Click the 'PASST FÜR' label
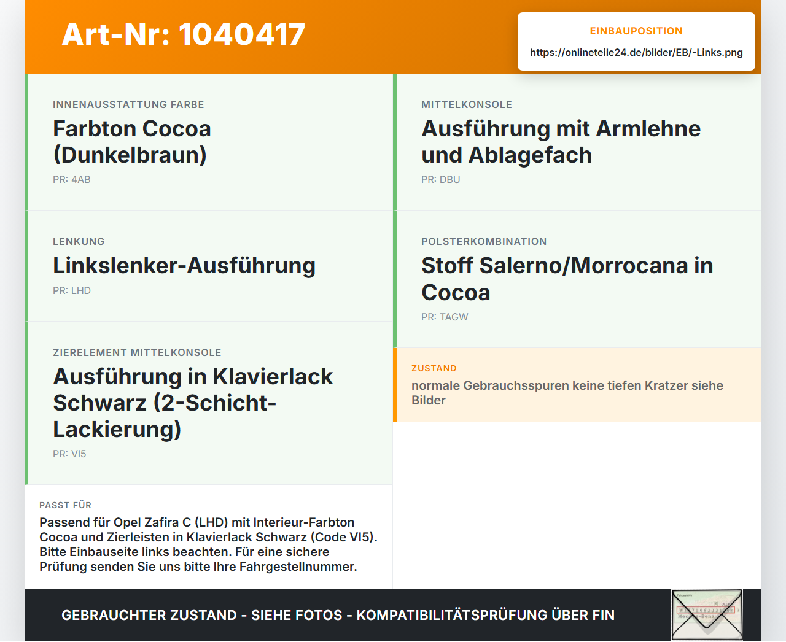This screenshot has width=786, height=642. tap(65, 505)
